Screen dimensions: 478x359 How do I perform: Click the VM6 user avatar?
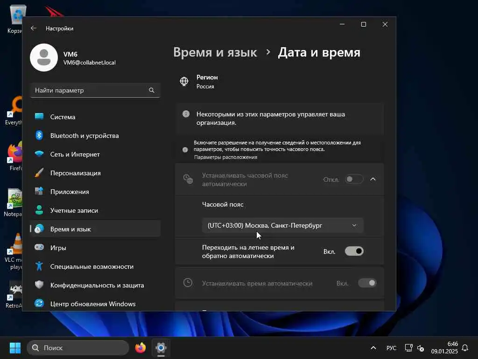point(44,57)
